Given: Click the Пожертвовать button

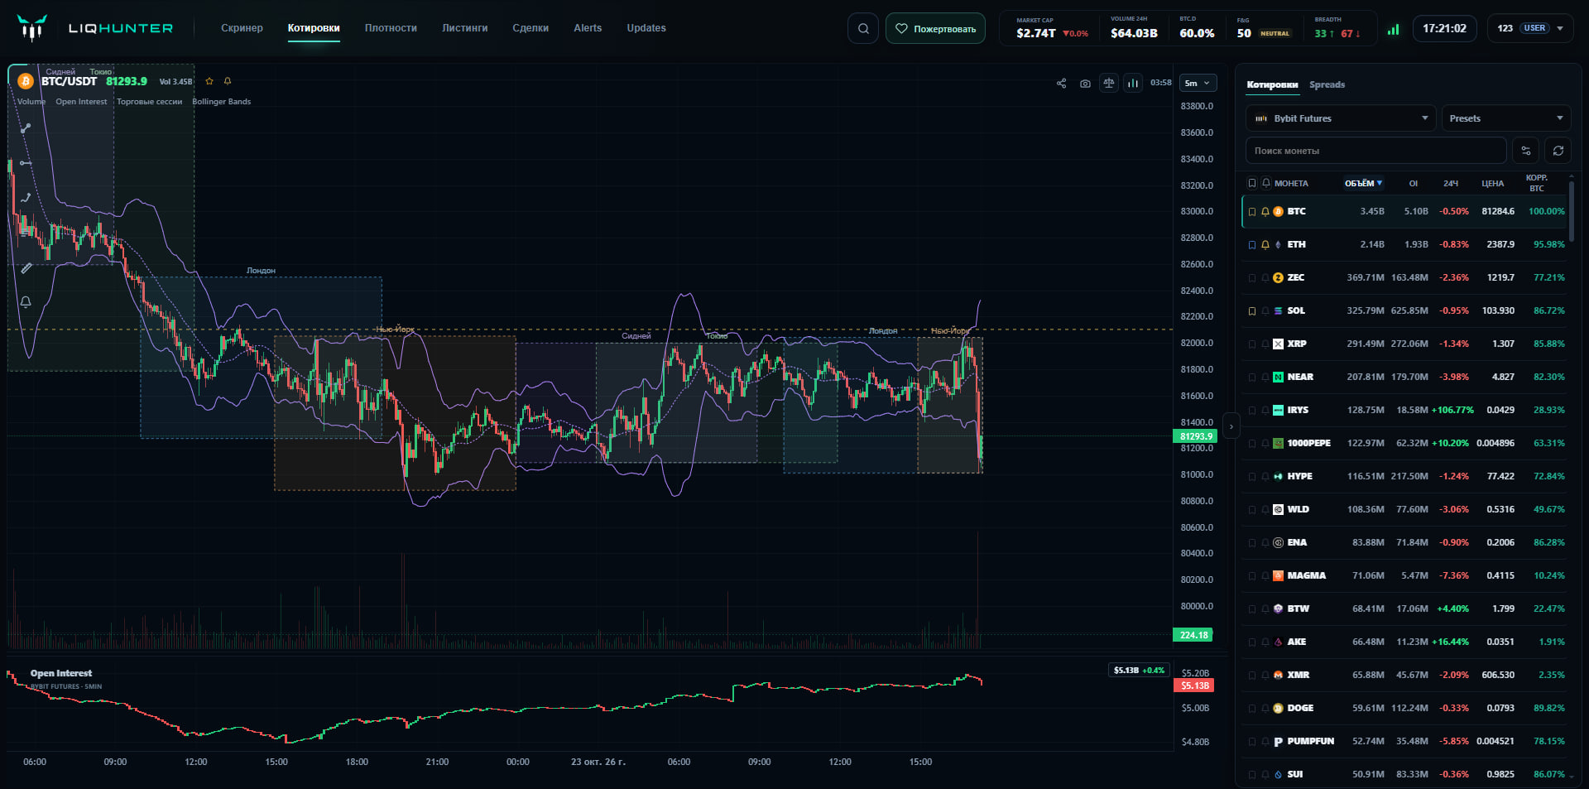Looking at the screenshot, I should 935,29.
